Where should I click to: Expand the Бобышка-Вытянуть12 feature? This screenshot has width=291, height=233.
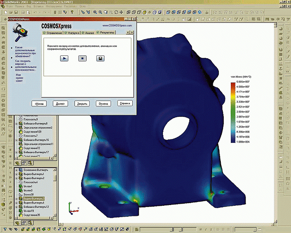(17, 207)
